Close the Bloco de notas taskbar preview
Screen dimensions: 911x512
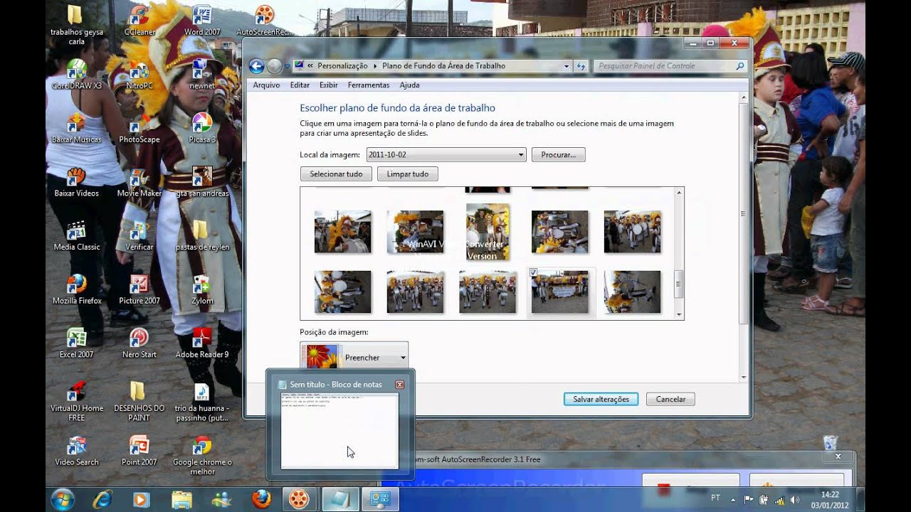[399, 385]
